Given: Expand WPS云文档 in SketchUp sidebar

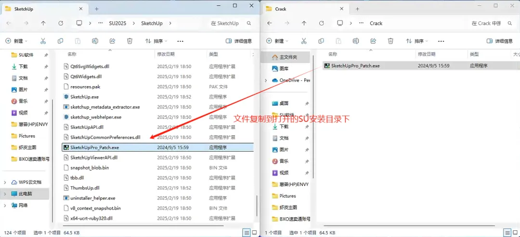Looking at the screenshot, I should pos(5,182).
